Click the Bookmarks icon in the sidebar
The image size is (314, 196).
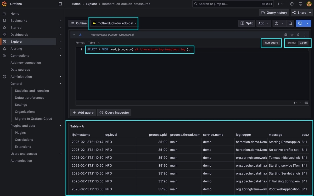pos(4,21)
